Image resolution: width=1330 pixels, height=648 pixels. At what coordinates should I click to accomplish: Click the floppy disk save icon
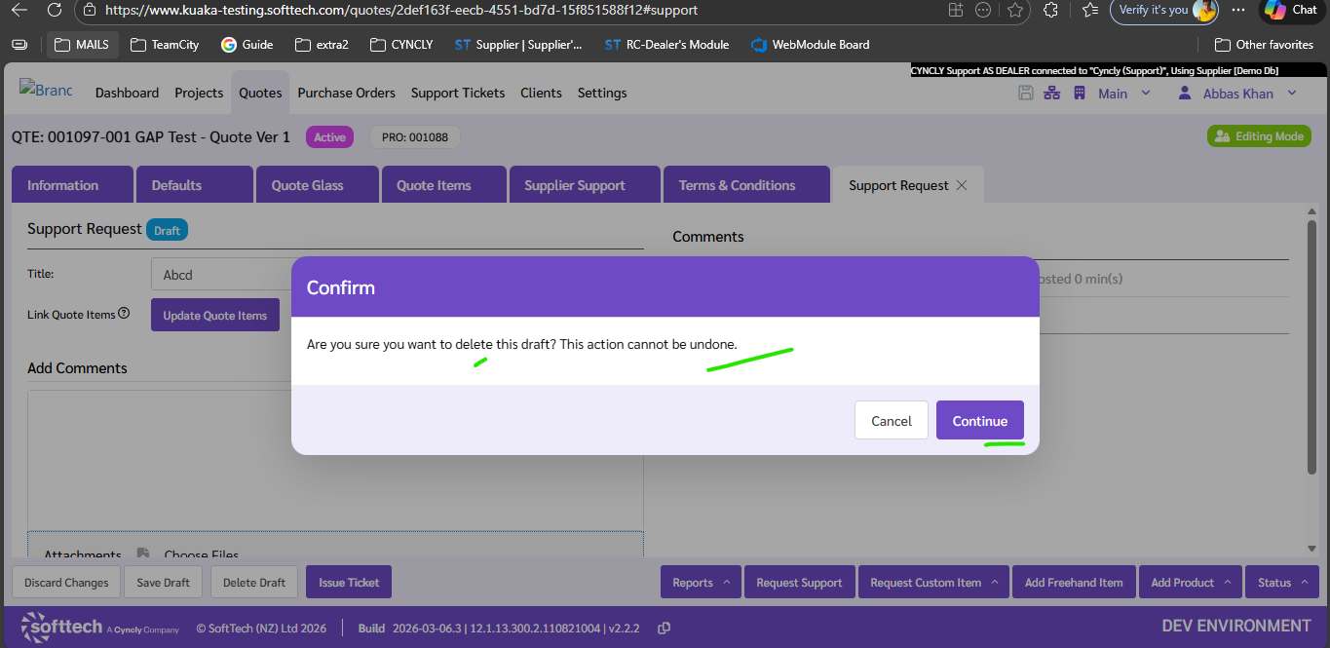pyautogui.click(x=1025, y=93)
